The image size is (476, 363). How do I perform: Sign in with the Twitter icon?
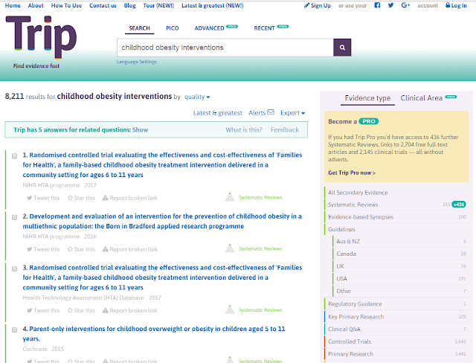pos(390,5)
